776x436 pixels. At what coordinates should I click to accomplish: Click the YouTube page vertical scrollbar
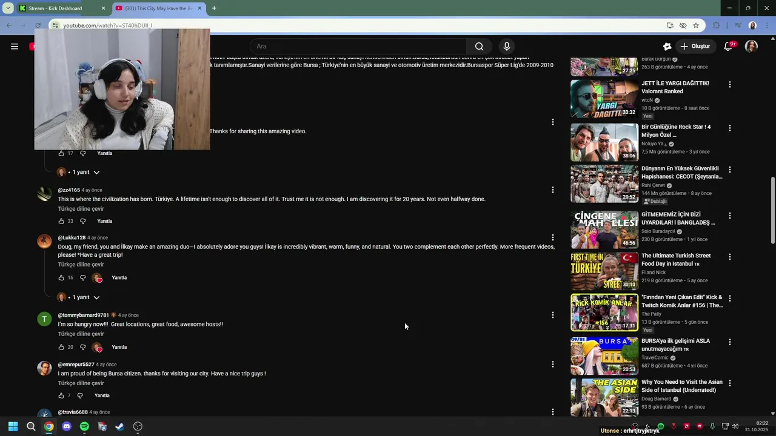772,210
